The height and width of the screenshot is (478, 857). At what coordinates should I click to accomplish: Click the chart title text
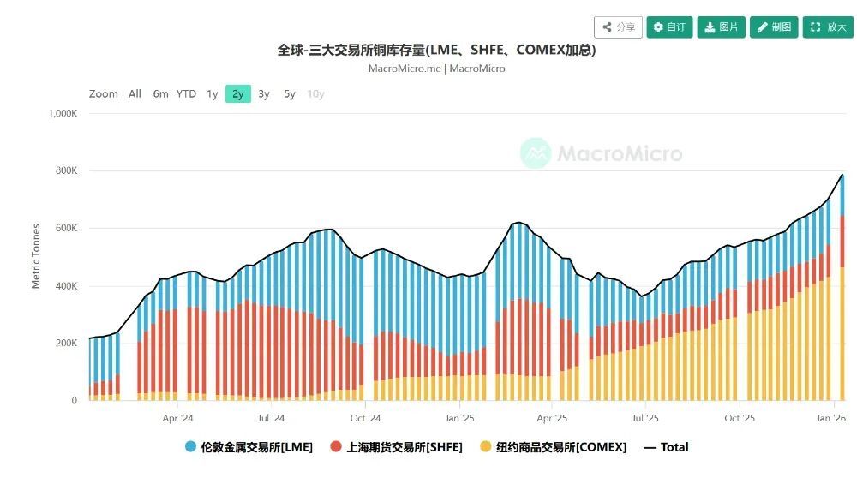pyautogui.click(x=436, y=50)
